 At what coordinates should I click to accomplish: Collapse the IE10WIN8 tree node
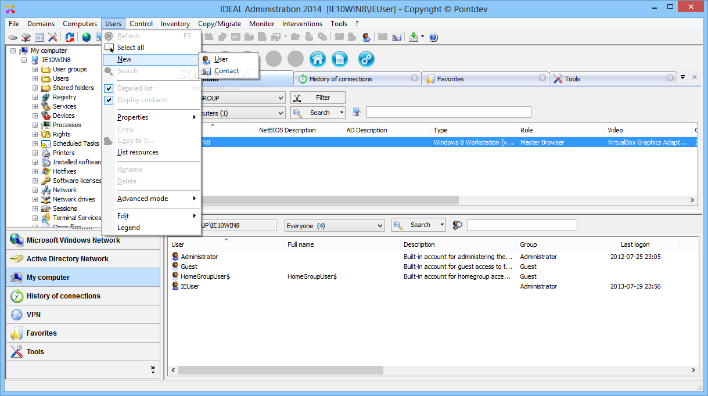click(24, 60)
